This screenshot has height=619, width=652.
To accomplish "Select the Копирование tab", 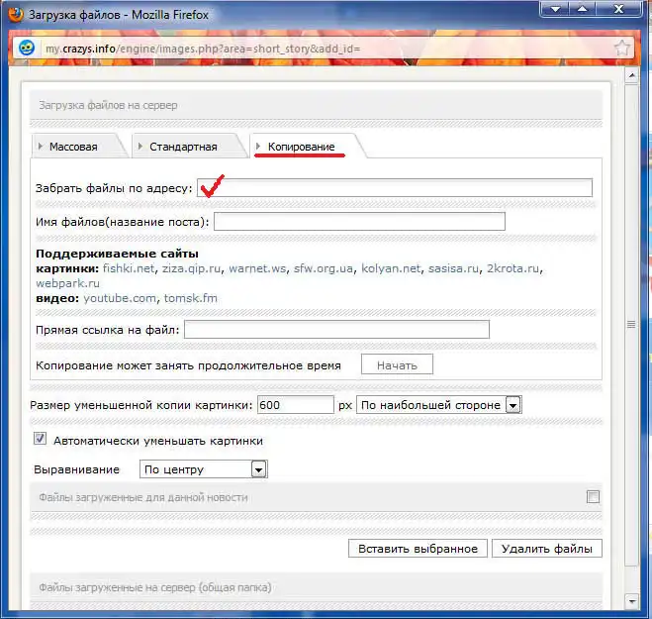I will [x=301, y=147].
